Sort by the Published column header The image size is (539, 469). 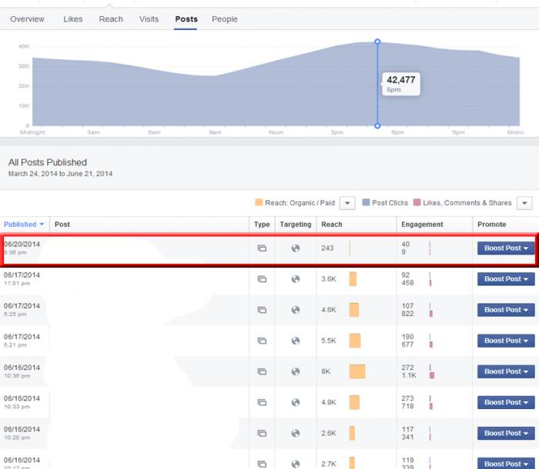click(24, 225)
